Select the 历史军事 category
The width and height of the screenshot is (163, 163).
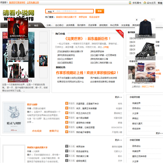click(x=92, y=25)
